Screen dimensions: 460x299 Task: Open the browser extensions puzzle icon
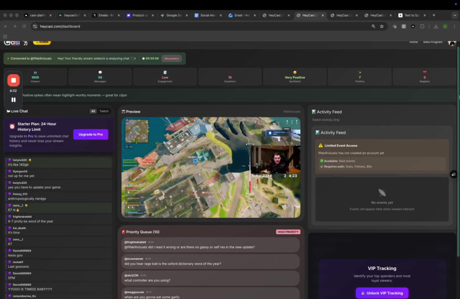[x=422, y=26]
